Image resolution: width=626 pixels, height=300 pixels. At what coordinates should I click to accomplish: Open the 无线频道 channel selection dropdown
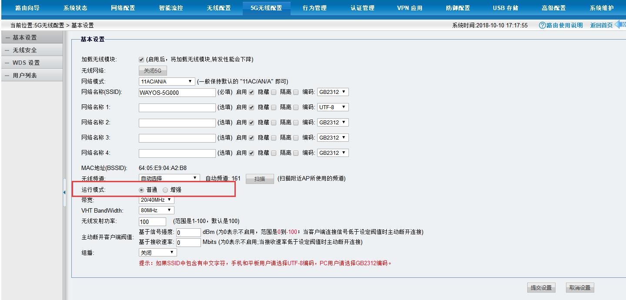[169, 177]
